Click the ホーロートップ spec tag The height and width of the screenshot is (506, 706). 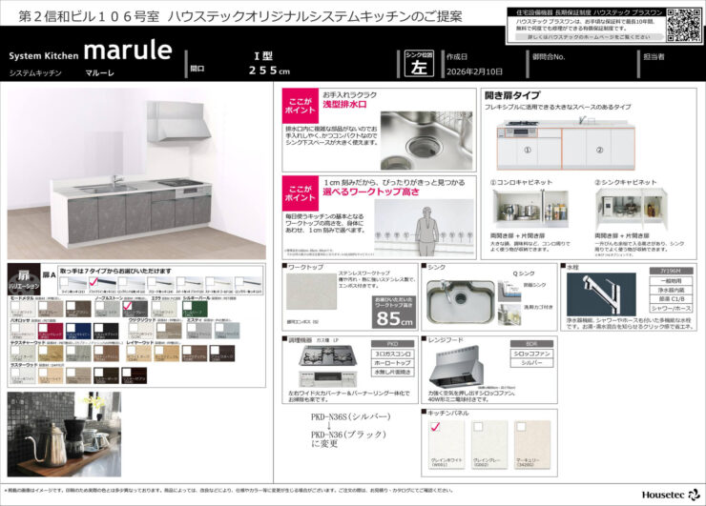[x=392, y=362]
